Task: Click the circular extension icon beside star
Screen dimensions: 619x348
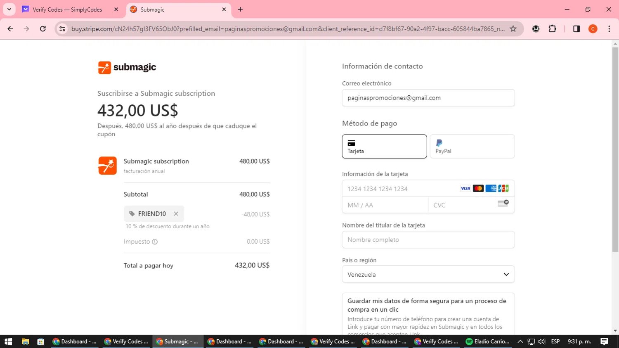Action: (x=536, y=29)
